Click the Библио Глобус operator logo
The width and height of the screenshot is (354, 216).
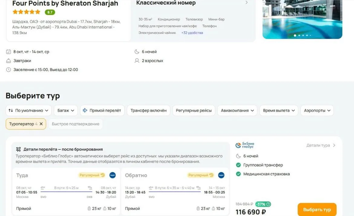click(245, 145)
